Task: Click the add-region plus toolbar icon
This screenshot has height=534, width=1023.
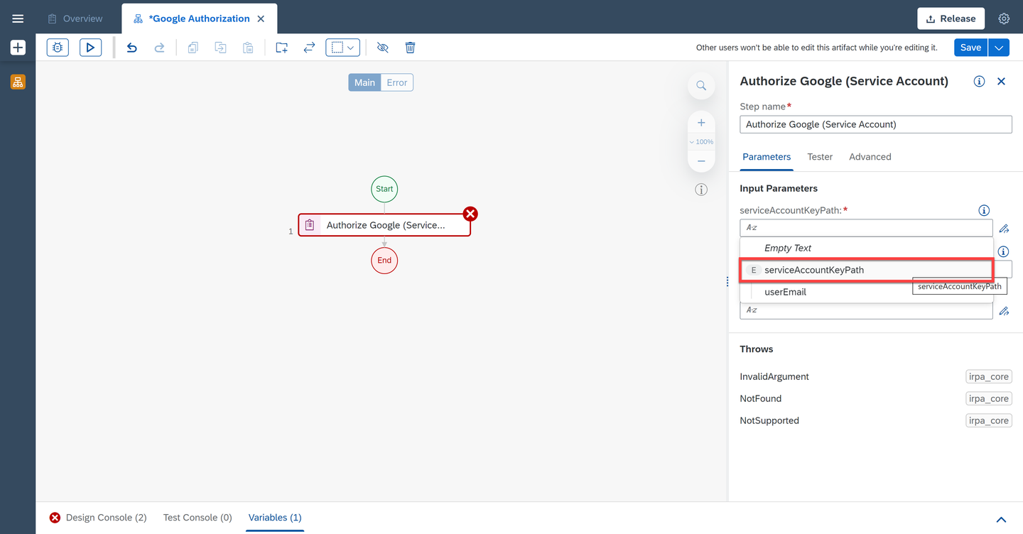Action: (x=282, y=48)
